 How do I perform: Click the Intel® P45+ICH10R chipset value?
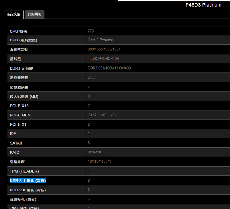coord(103,59)
